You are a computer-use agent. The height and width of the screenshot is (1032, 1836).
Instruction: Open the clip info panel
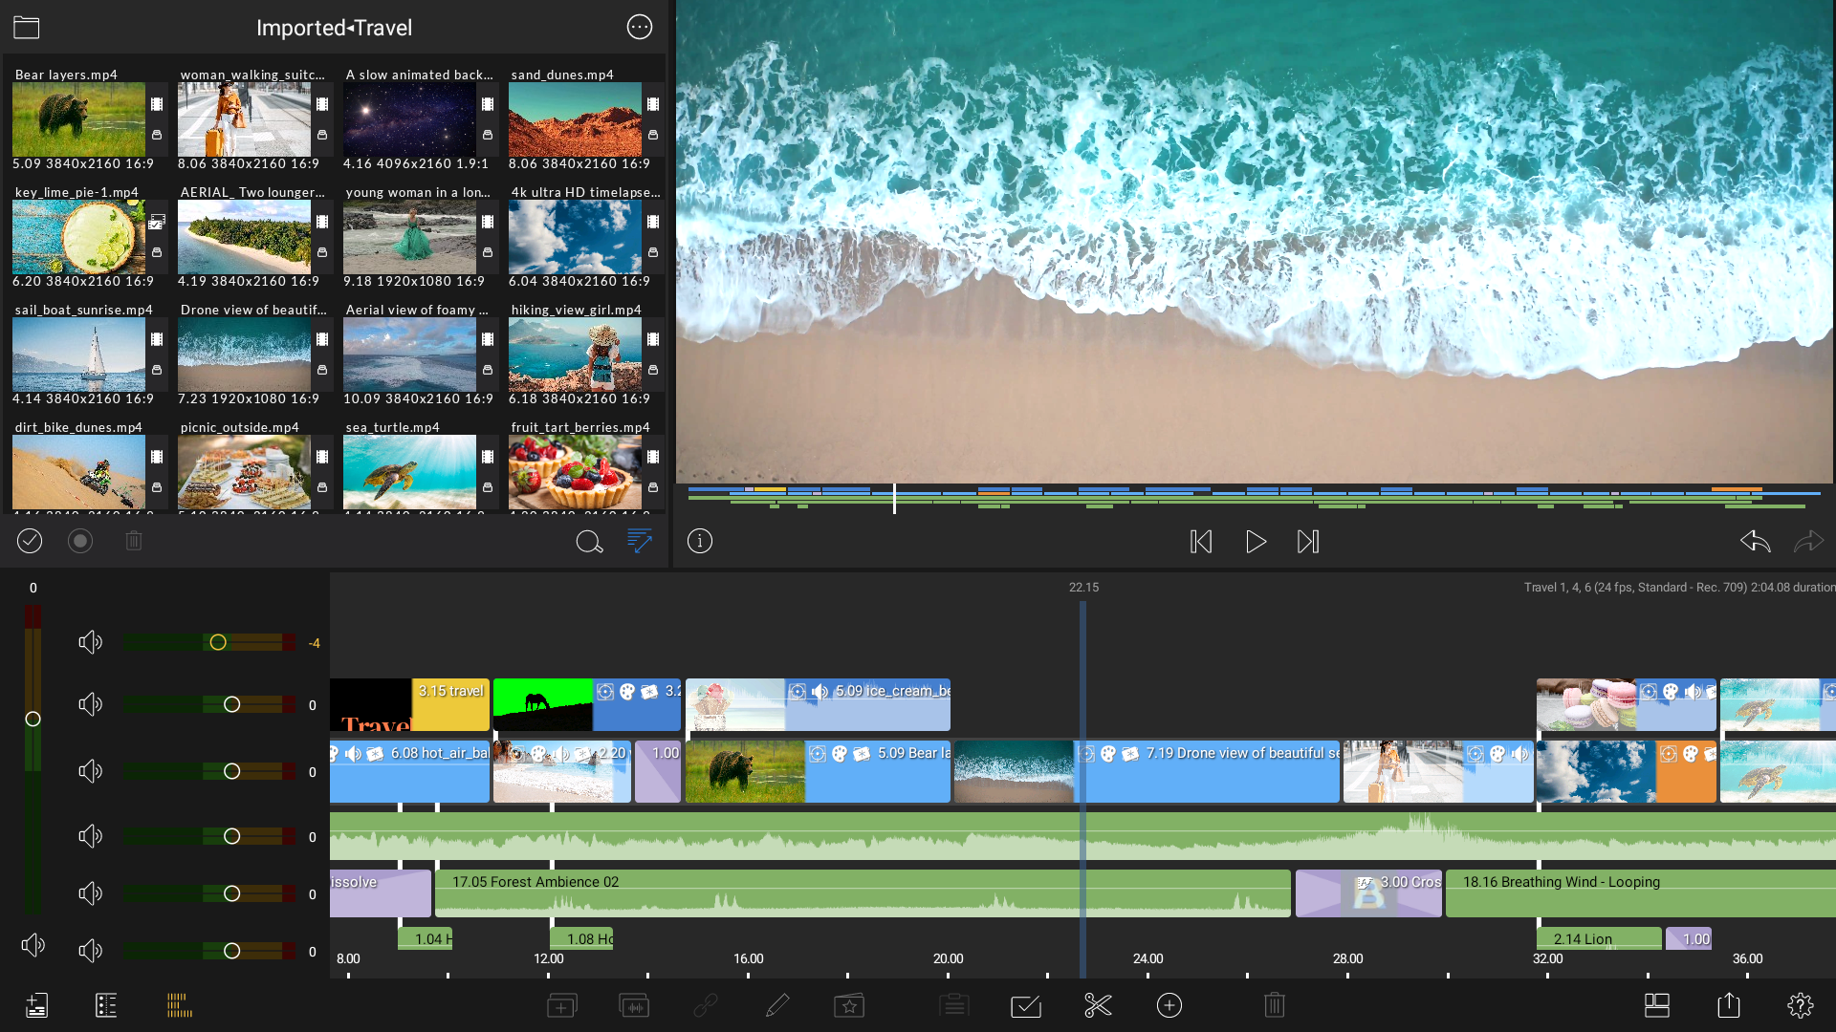[x=701, y=542]
